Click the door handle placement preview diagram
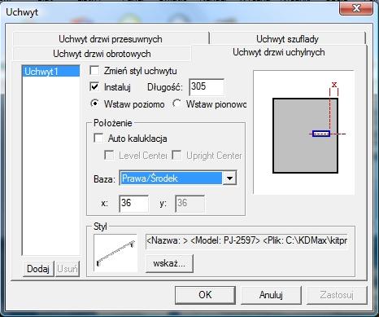Image resolution: width=379 pixels, height=317 pixels. point(303,132)
